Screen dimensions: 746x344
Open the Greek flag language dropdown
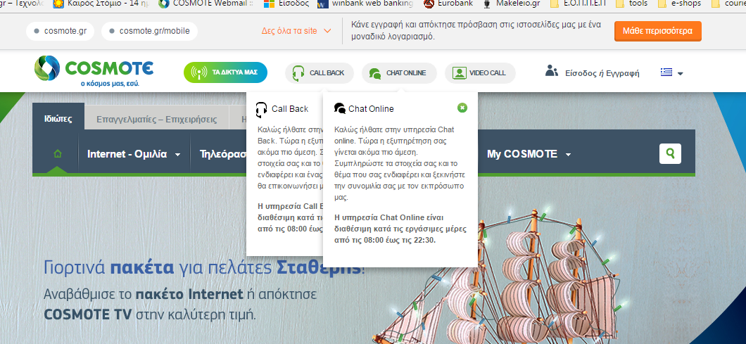point(672,72)
